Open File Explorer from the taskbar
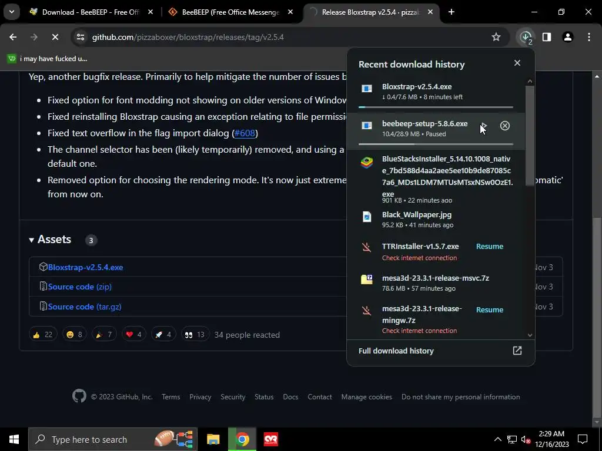The width and height of the screenshot is (602, 451). 213,439
